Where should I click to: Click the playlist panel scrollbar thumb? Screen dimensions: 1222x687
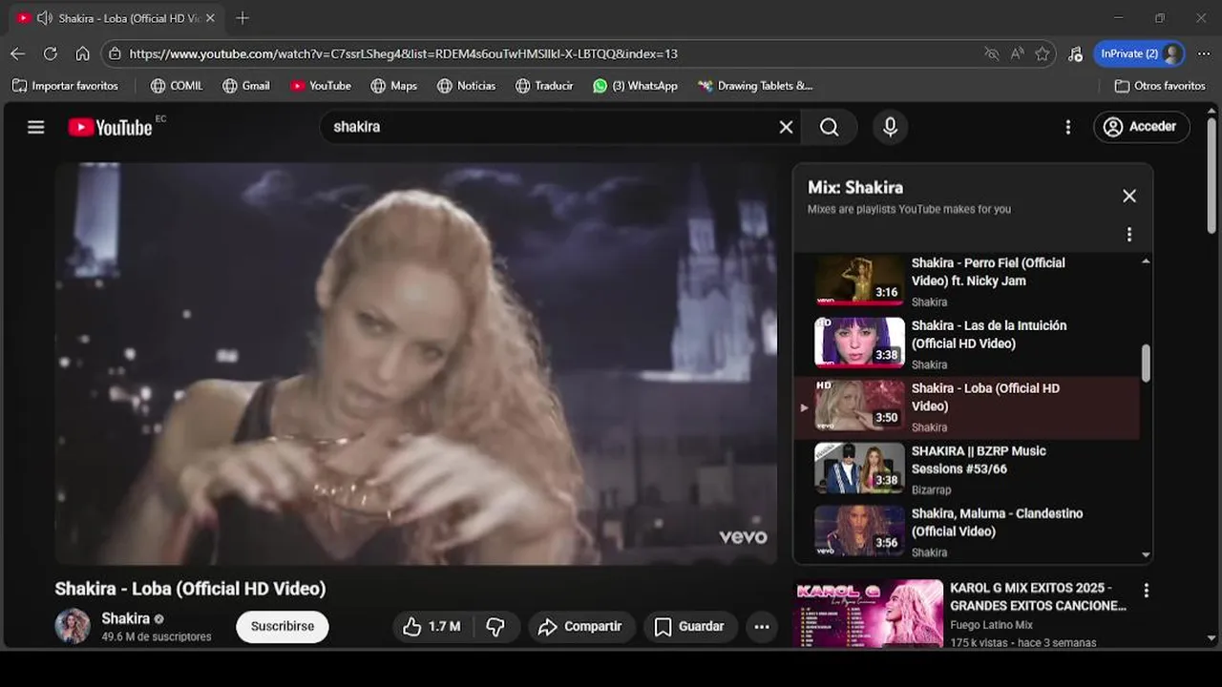point(1146,364)
